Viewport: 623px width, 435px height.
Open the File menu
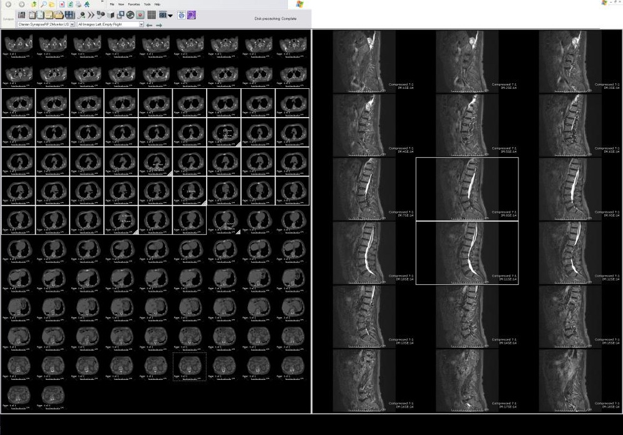112,4
